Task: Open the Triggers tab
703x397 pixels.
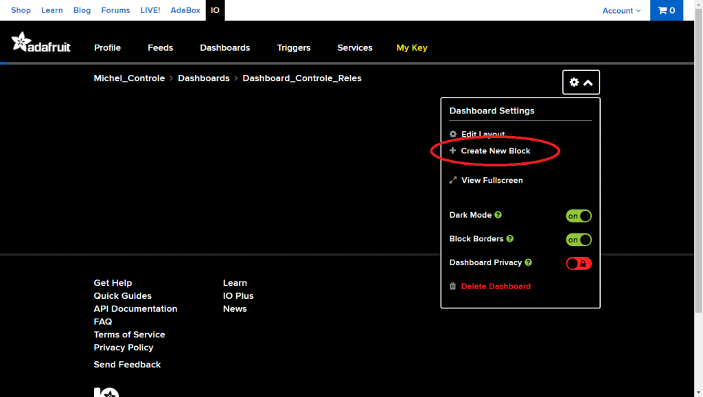Action: (294, 47)
